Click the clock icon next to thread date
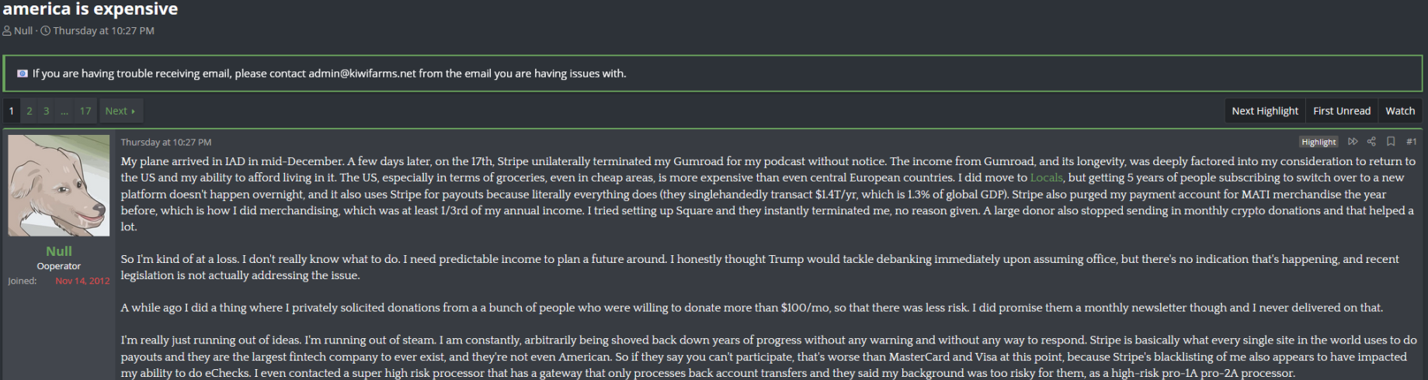Viewport: 1428px width, 380px height. (x=46, y=31)
